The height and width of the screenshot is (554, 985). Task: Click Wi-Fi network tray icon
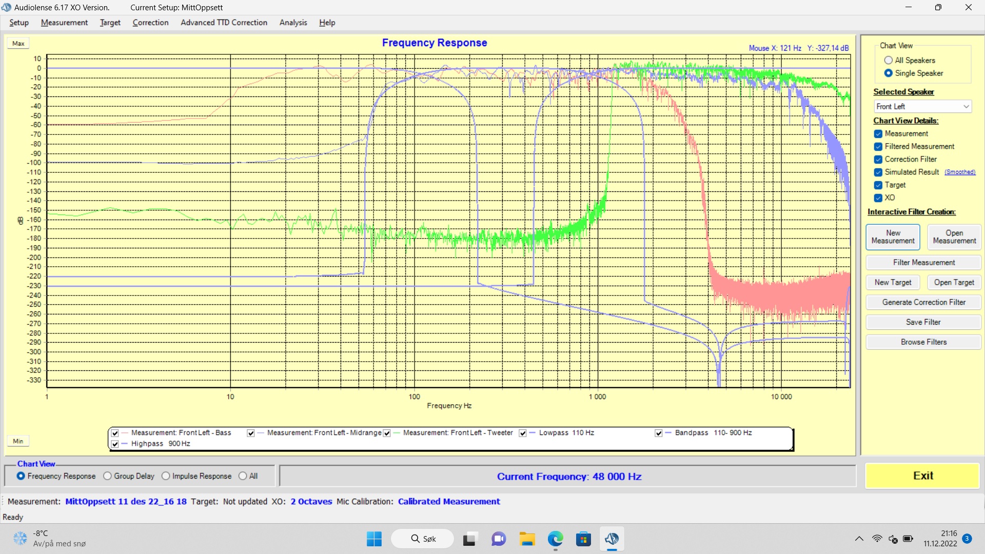point(877,539)
